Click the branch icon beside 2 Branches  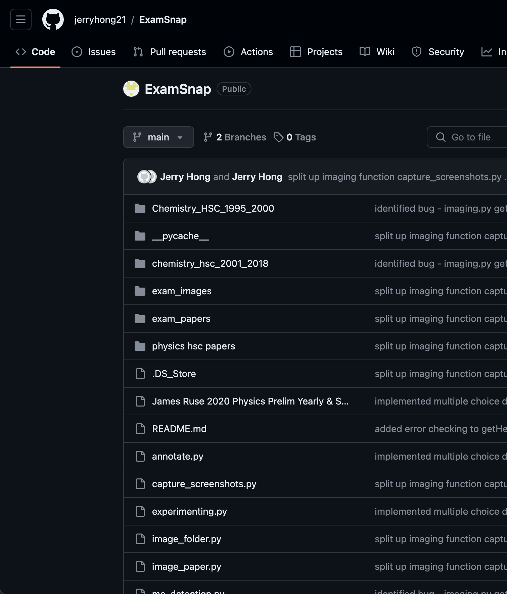tap(208, 137)
